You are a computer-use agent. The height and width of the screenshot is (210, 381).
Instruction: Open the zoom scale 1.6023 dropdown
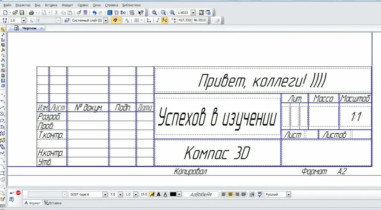click(193, 12)
